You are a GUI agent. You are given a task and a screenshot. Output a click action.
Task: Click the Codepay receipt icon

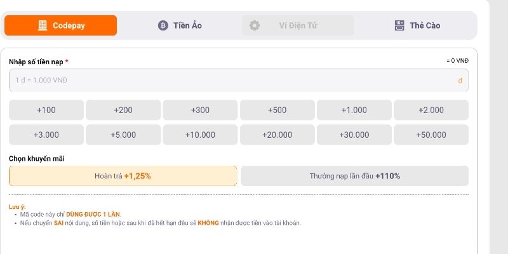pos(43,25)
